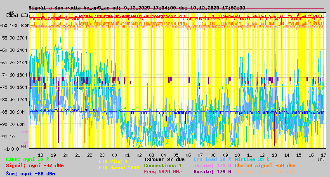This screenshot has width=330, height=177.
Task: Click the Connections 1 legend entry
Action: (x=163, y=165)
